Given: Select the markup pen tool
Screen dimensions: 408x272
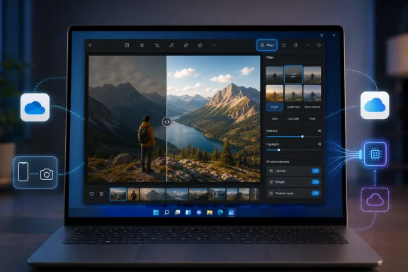Looking at the screenshot, I should click(171, 45).
